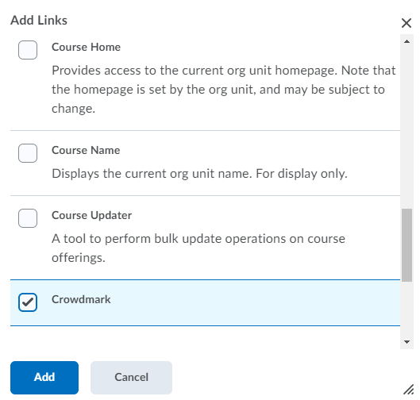
Task: Click the vertical scrollbar thumb
Action: pos(407,245)
